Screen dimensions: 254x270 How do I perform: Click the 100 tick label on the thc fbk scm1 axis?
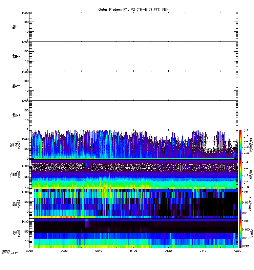(26, 232)
